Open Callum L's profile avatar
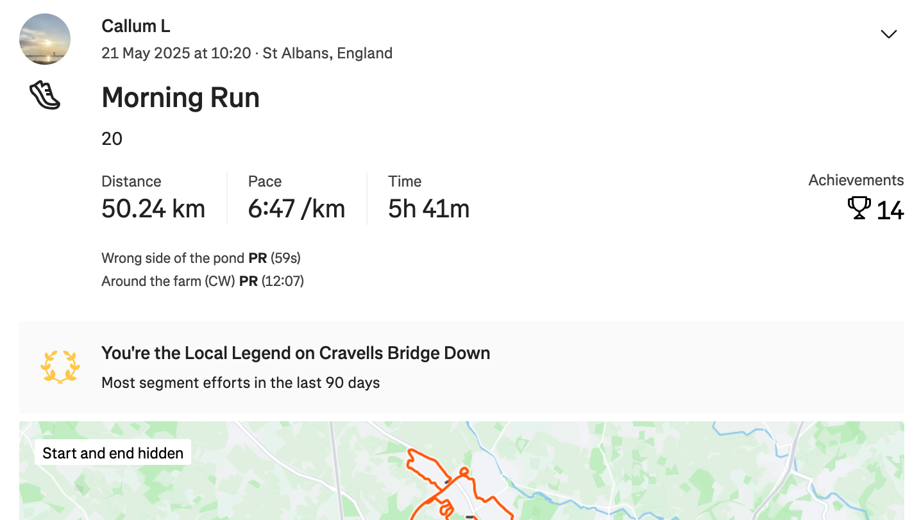Screen dimensions: 921x520 (x=45, y=39)
